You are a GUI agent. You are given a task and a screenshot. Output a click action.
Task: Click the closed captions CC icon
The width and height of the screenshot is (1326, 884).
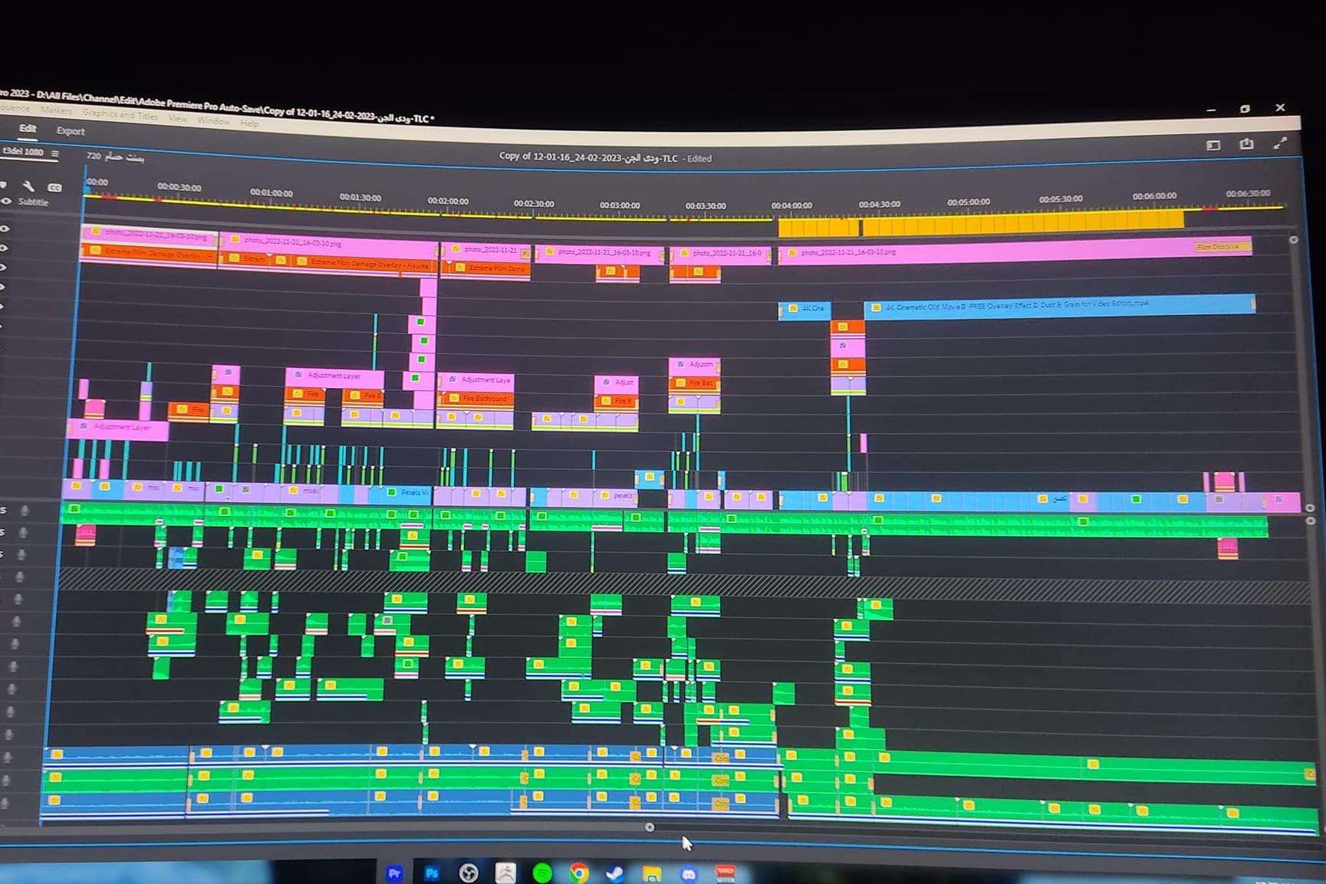[x=54, y=187]
